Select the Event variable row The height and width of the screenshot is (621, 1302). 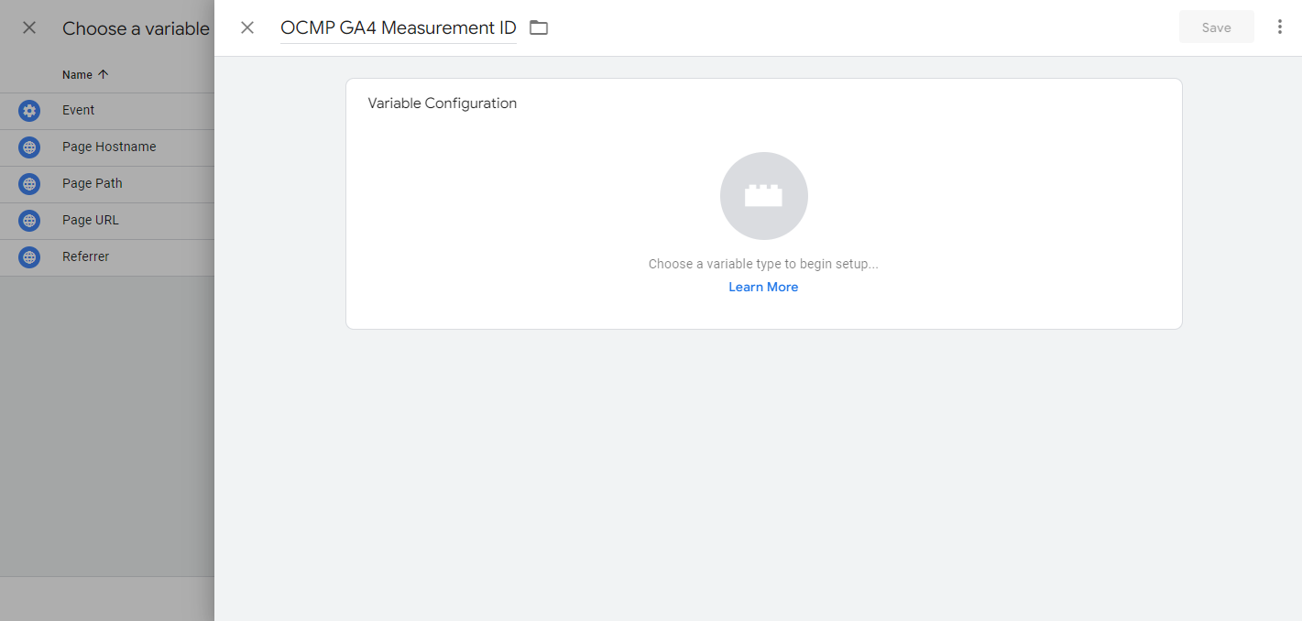(107, 111)
